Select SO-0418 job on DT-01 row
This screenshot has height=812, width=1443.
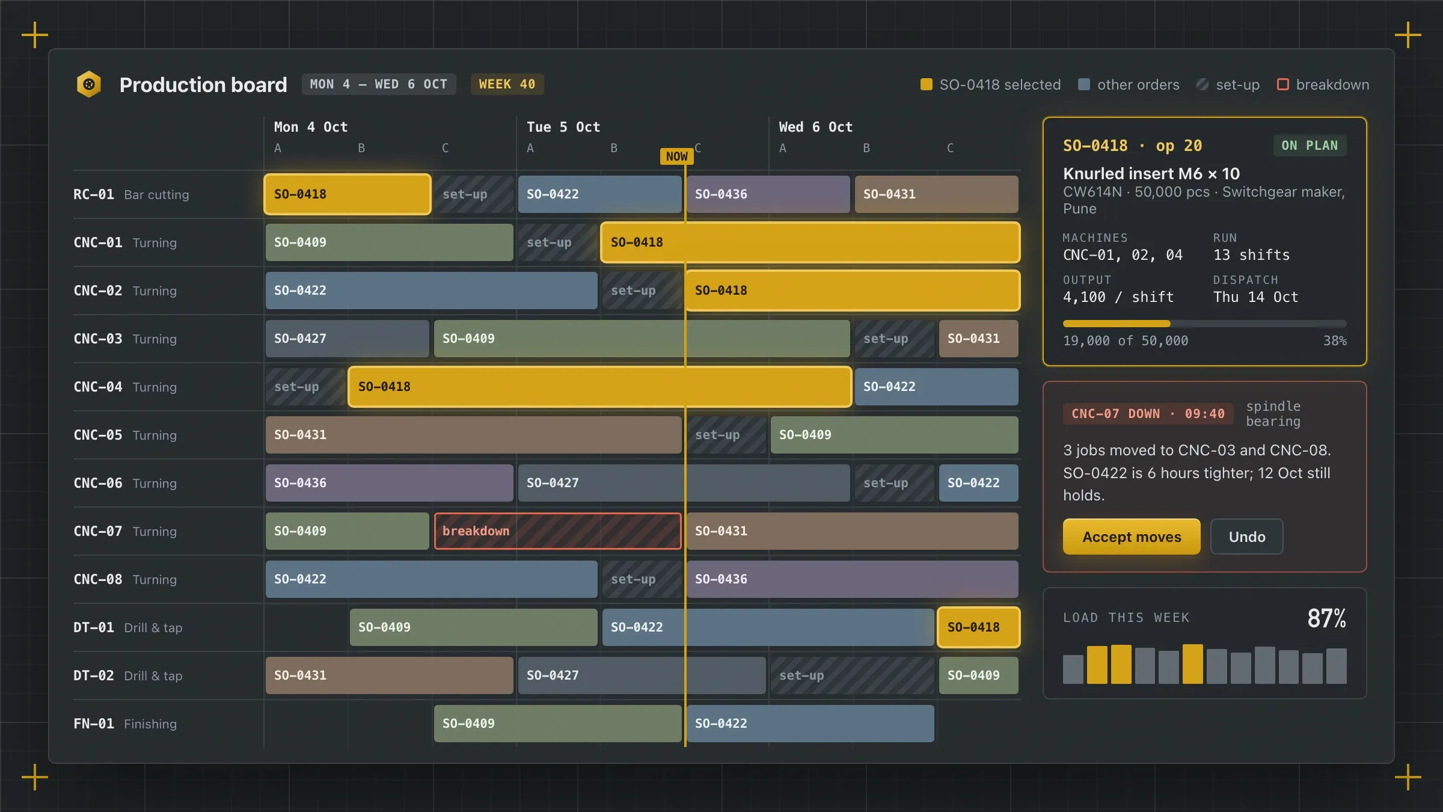pyautogui.click(x=979, y=627)
